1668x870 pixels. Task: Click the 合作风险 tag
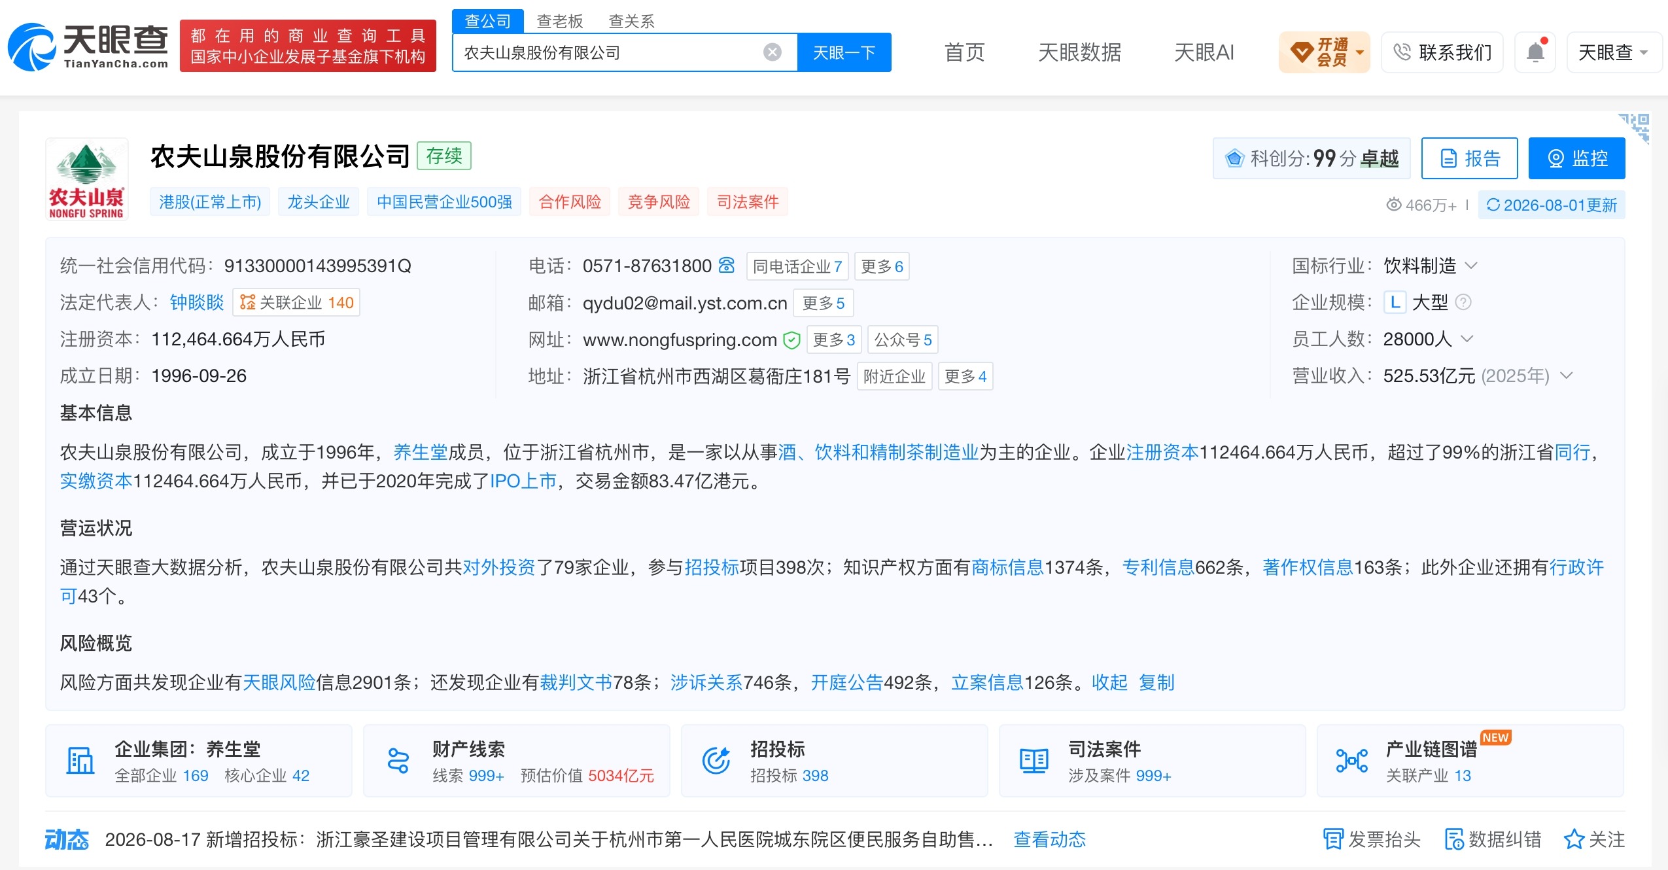pos(570,202)
